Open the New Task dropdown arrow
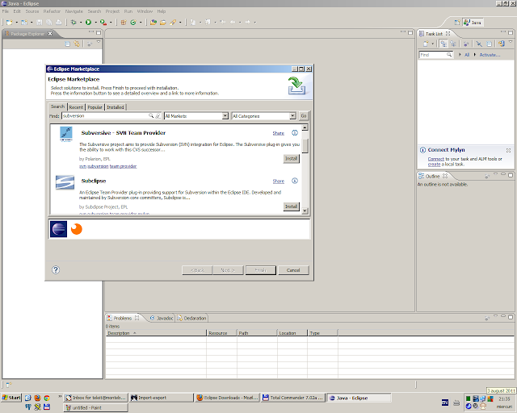 [x=433, y=44]
